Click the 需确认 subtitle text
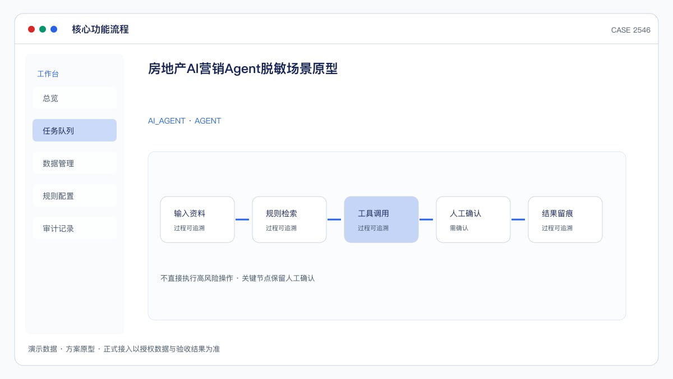 point(459,228)
